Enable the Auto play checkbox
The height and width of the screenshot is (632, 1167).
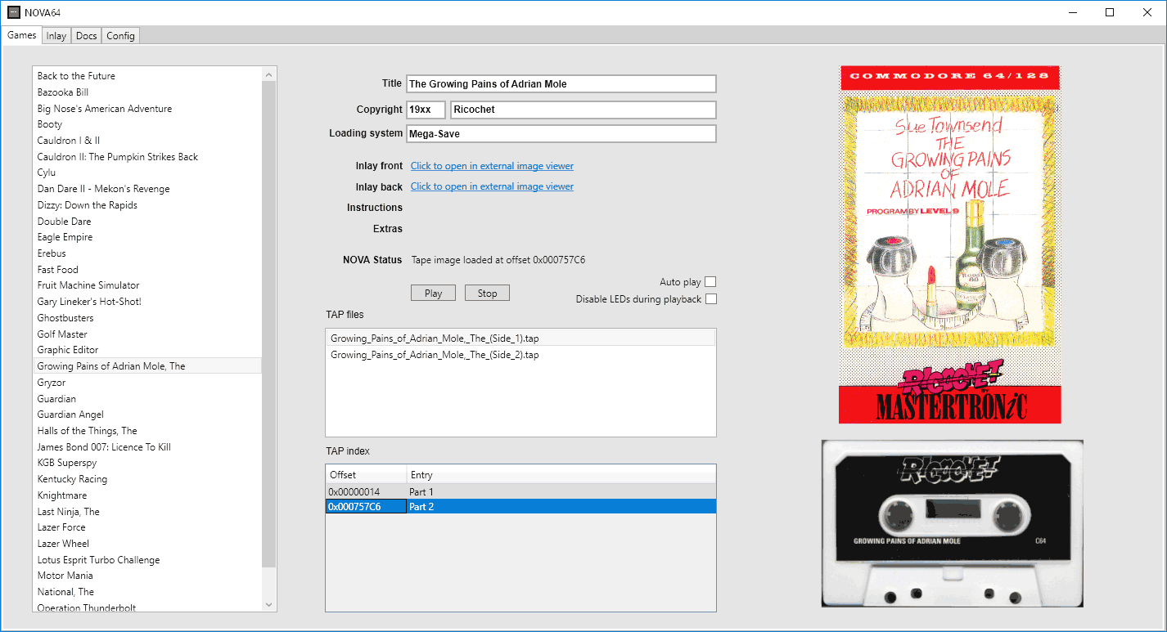(x=710, y=282)
